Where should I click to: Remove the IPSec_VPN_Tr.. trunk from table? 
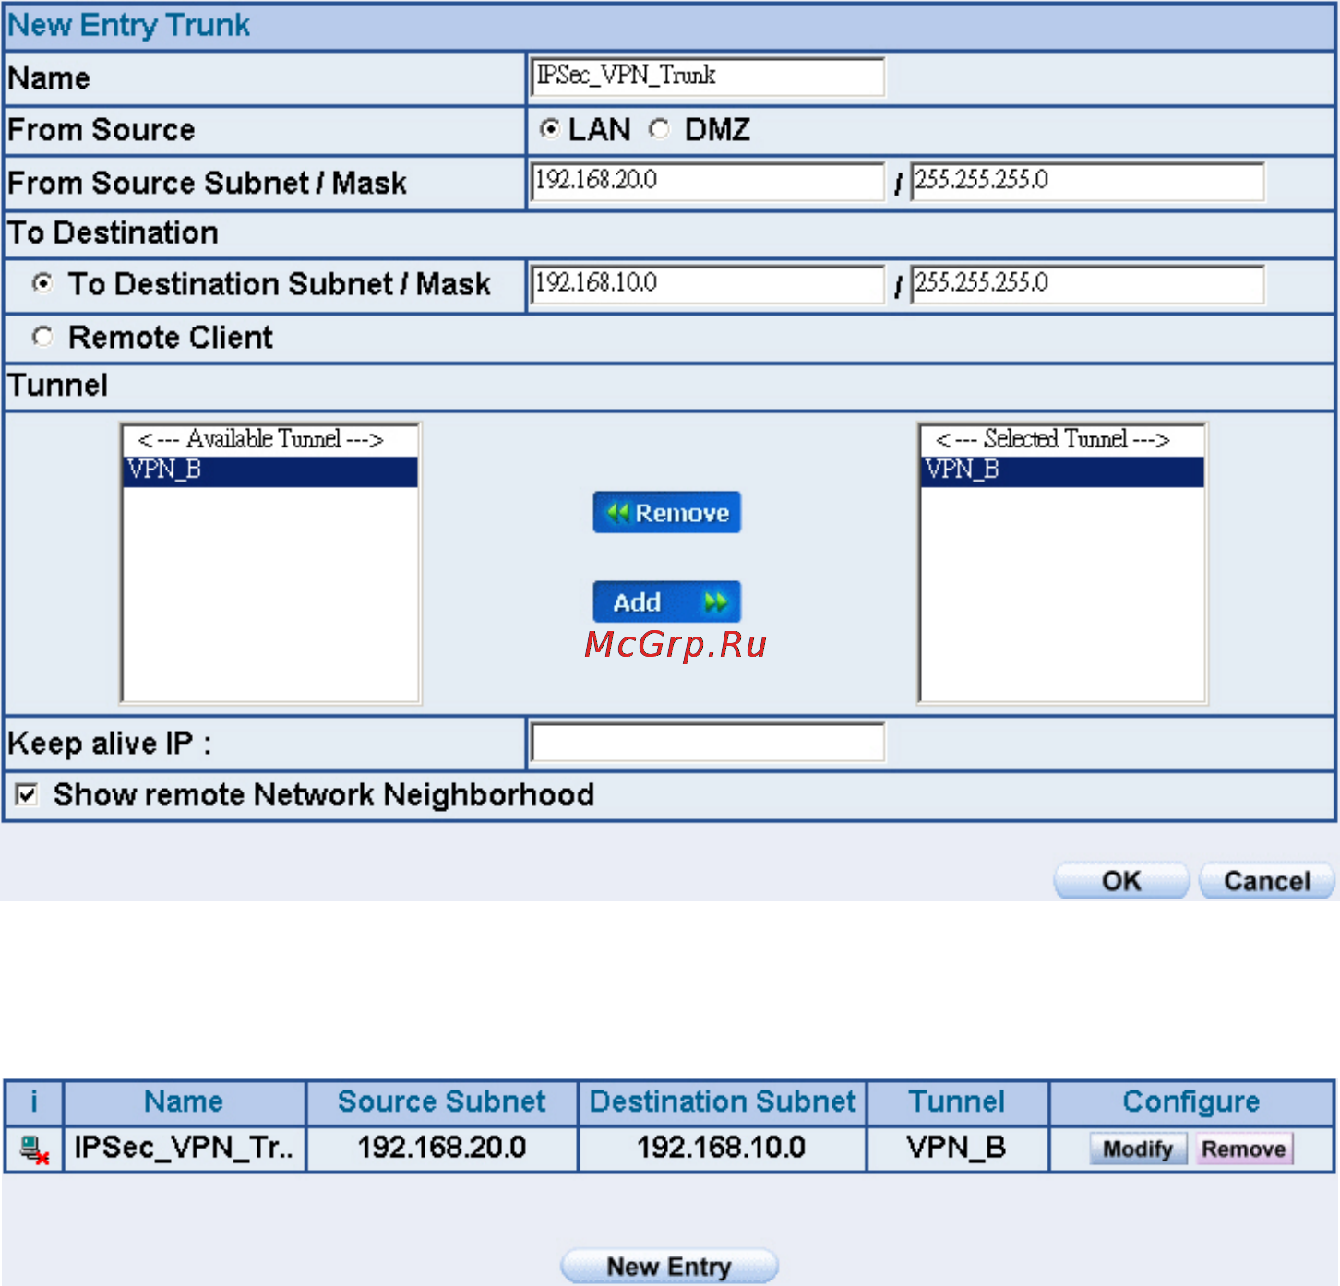1244,1149
